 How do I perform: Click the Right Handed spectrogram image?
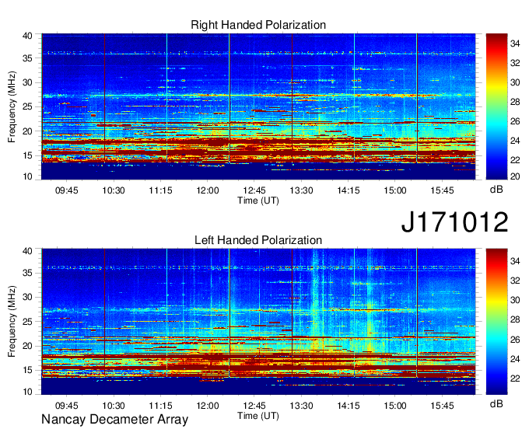[258, 106]
